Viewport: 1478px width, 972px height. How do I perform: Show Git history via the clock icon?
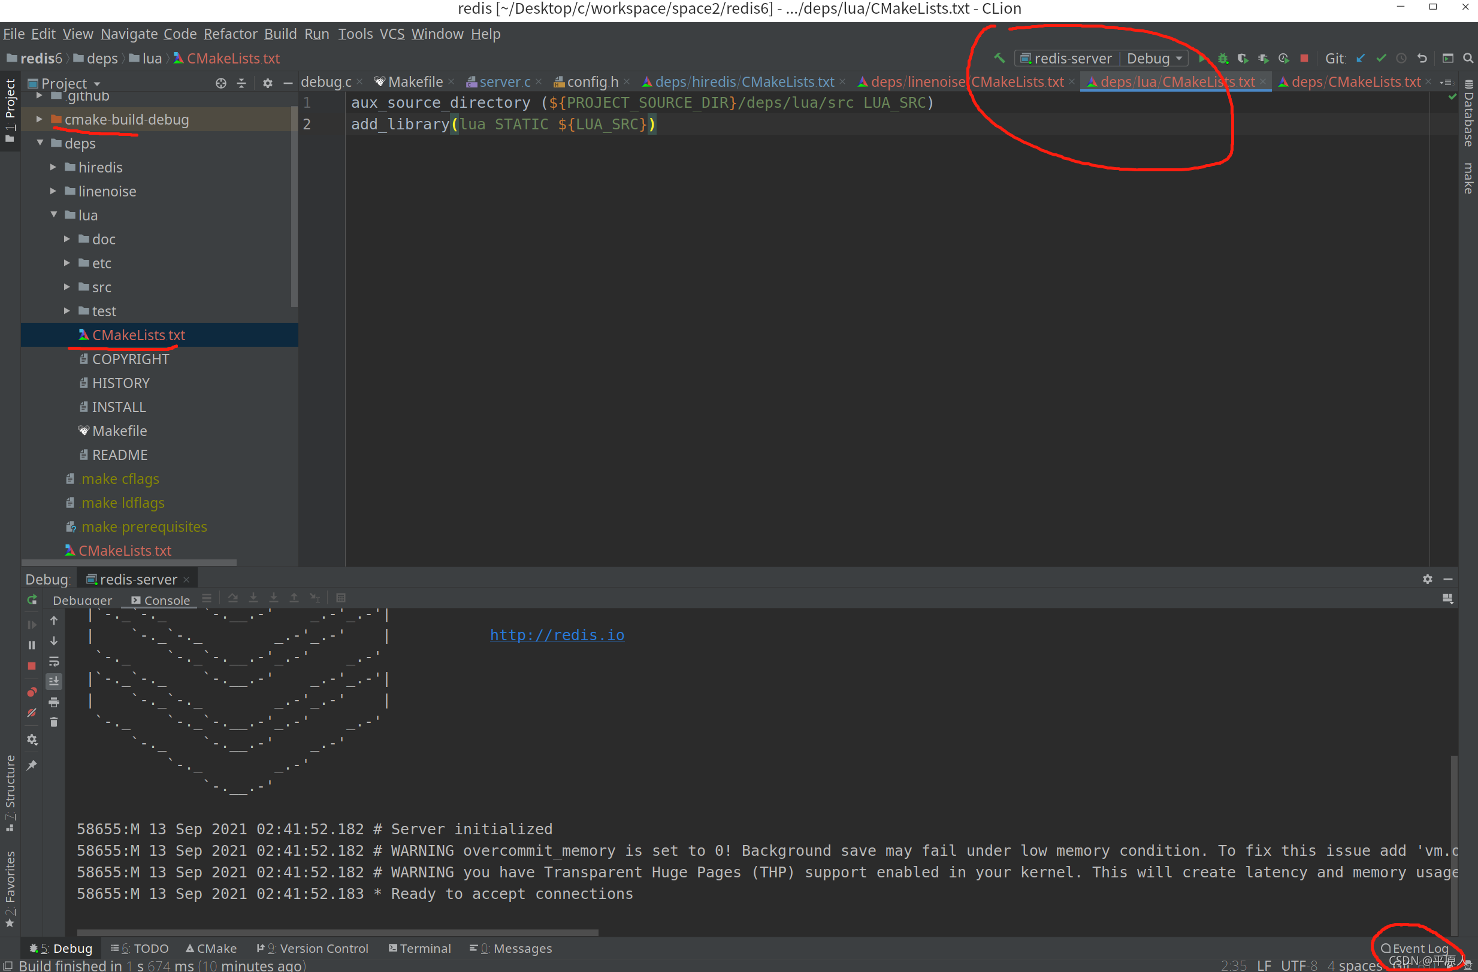coord(1402,58)
